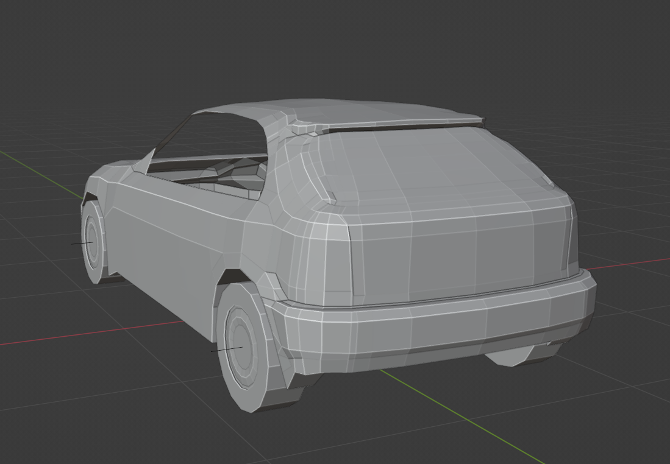Select the C-pillar behind side window
Image resolution: width=670 pixels, height=464 pixels.
click(x=280, y=183)
